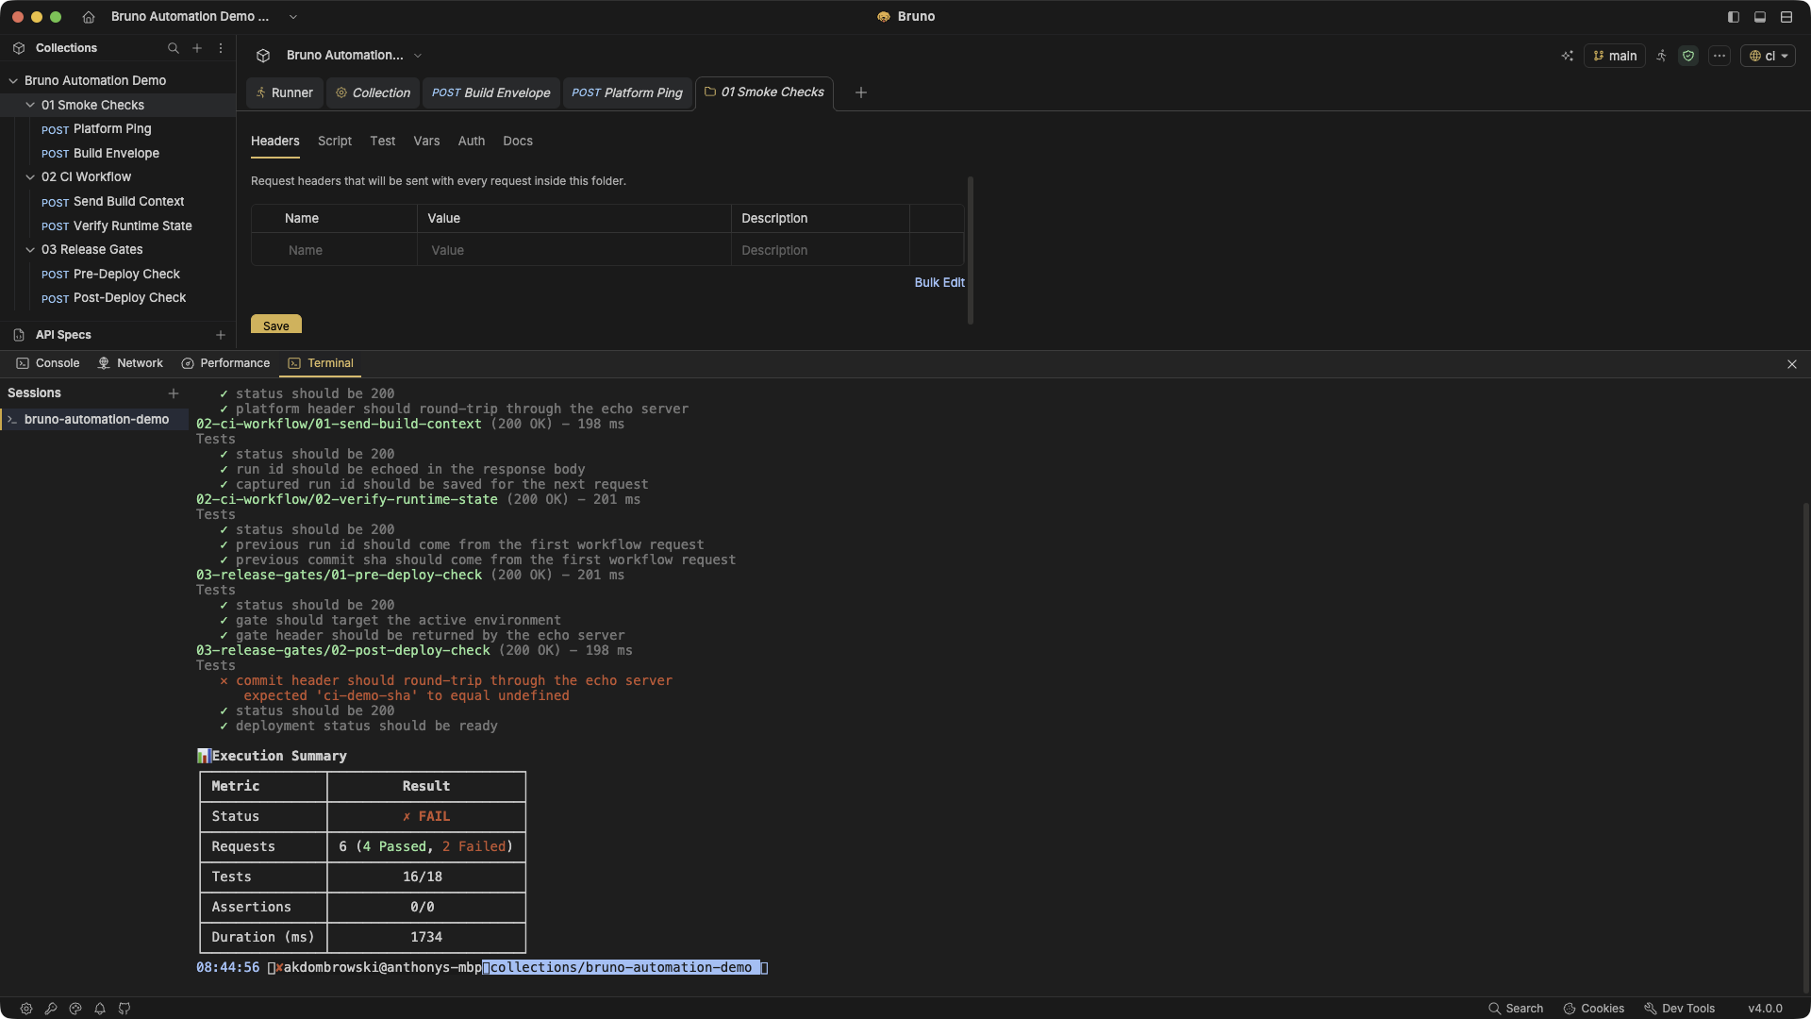
Task: Open the GitHub icon in status bar
Action: (x=125, y=1009)
